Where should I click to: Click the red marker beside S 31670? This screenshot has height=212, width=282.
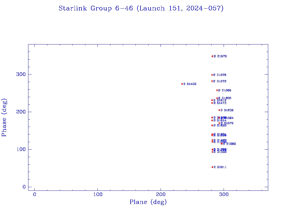click(x=212, y=56)
